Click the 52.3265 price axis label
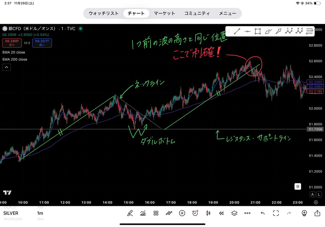 tap(315, 82)
